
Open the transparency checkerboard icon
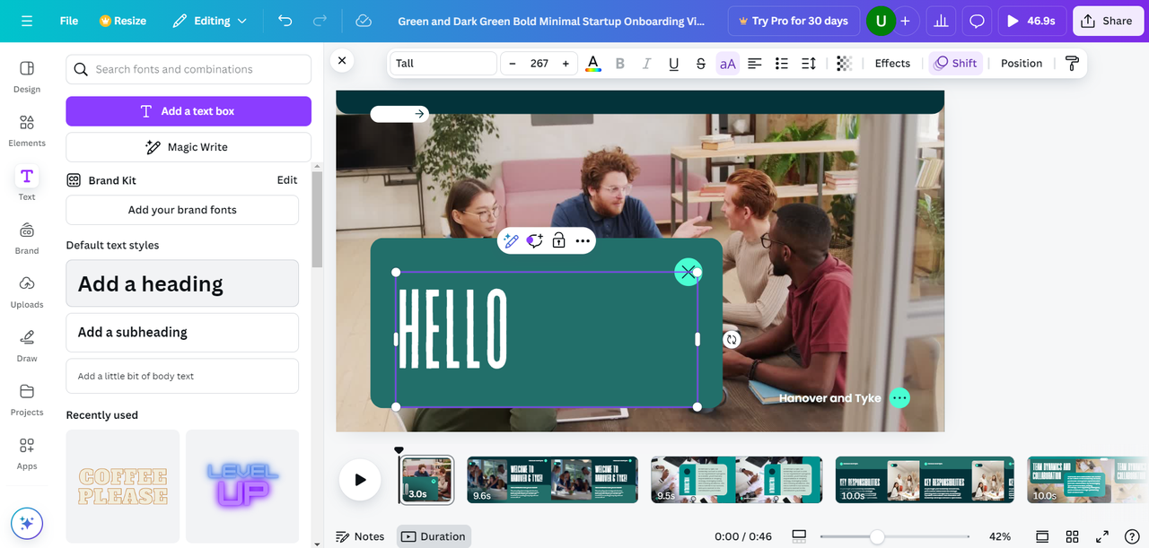coord(844,63)
